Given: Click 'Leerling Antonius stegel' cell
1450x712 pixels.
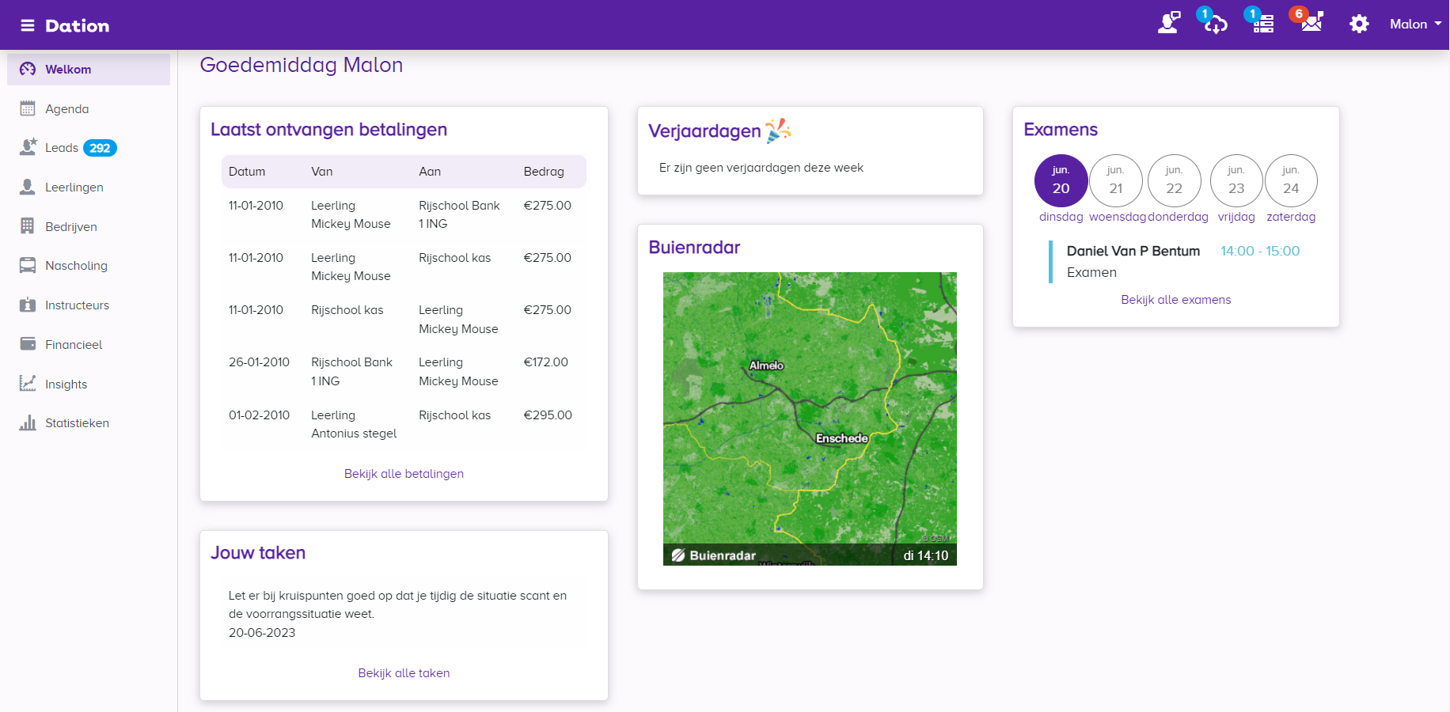Looking at the screenshot, I should tap(354, 424).
